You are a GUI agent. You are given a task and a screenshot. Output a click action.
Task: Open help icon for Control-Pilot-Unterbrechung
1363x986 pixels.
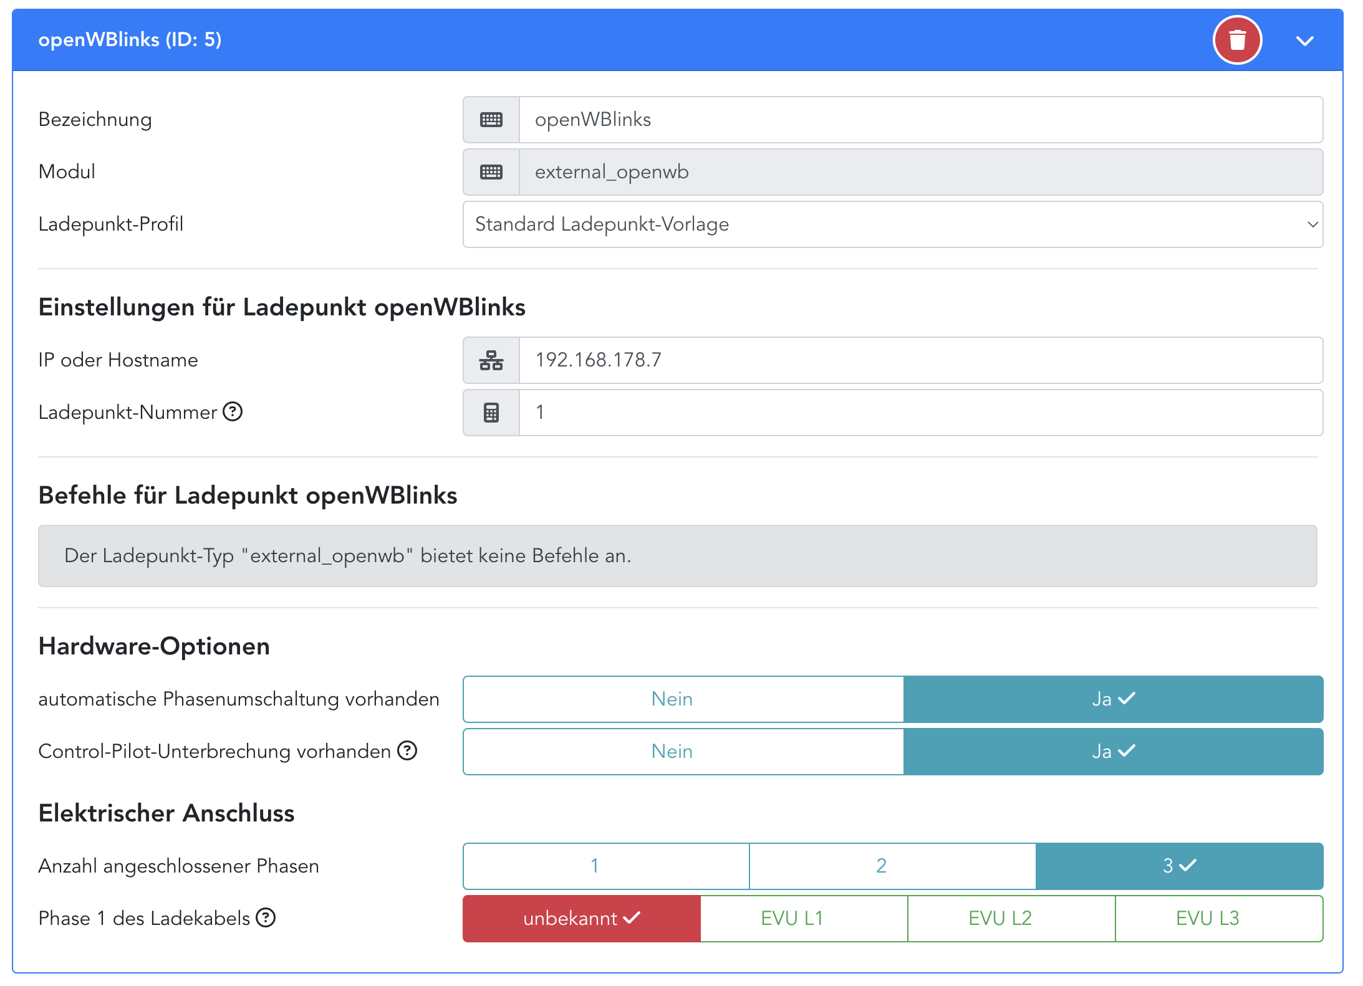pos(407,751)
